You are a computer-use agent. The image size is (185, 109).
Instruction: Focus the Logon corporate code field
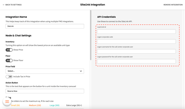pyautogui.click(x=136, y=41)
